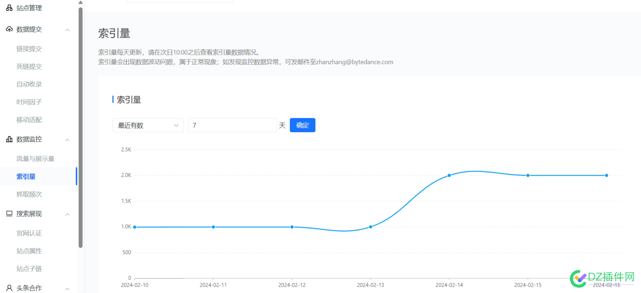This screenshot has width=641, height=293.
Task: Collapse the 搜索展现 section chevron
Action: (x=68, y=214)
